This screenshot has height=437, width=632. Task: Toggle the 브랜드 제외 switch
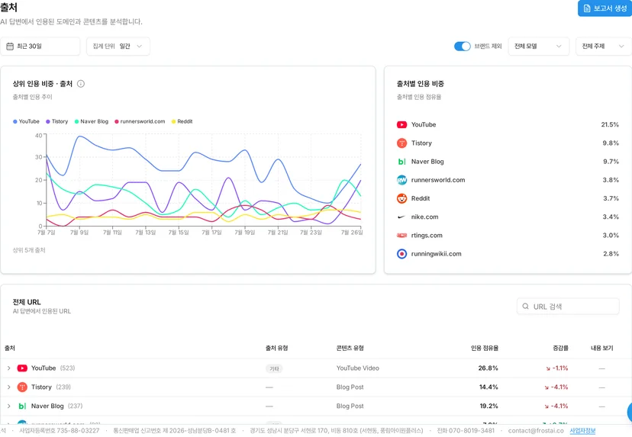462,47
